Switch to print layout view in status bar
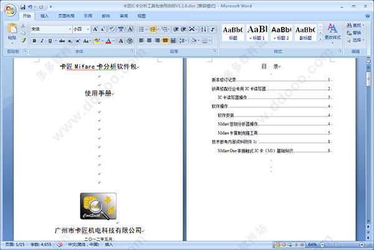 click(277, 244)
